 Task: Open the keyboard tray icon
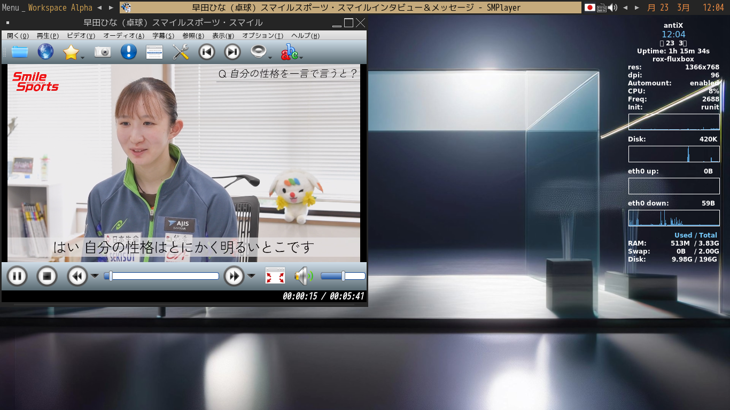pos(602,7)
